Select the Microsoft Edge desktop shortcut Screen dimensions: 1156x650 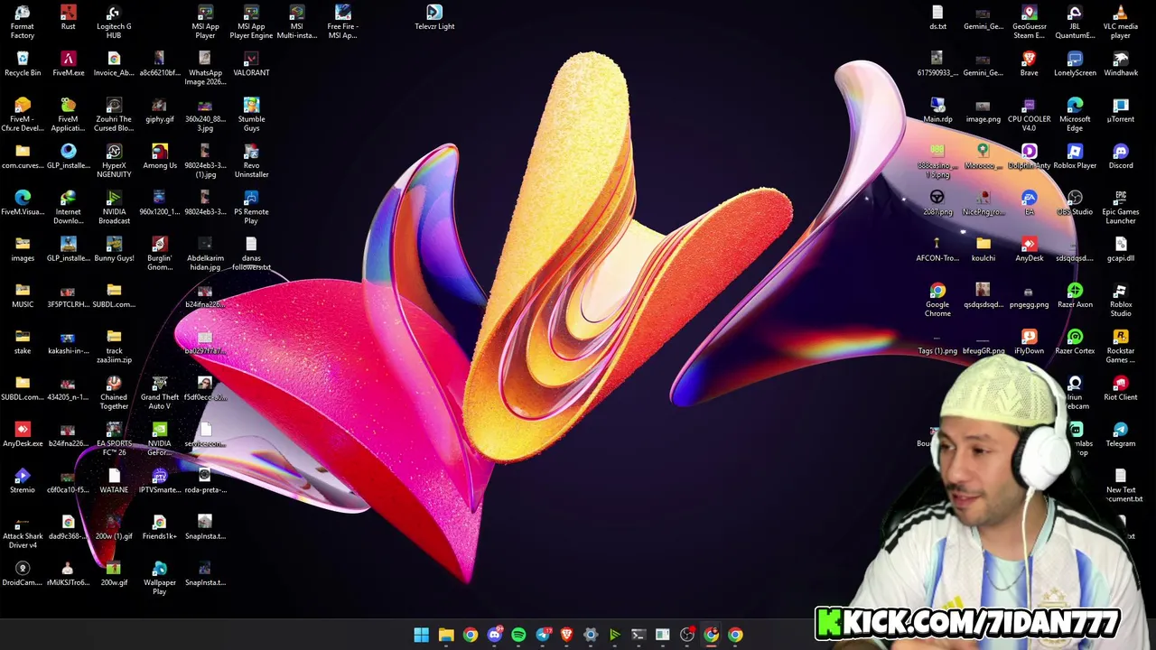point(1075,115)
